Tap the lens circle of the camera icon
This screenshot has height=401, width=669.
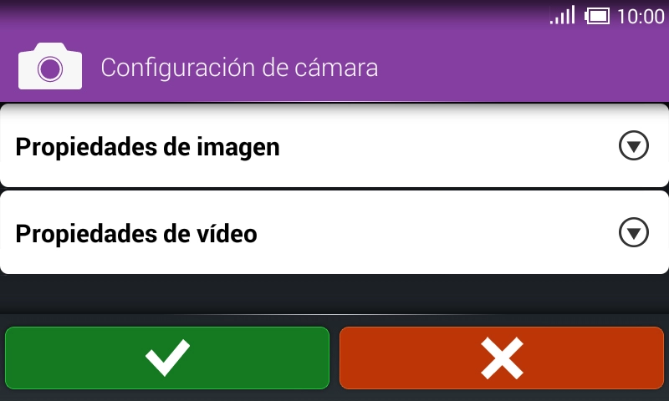pos(50,69)
